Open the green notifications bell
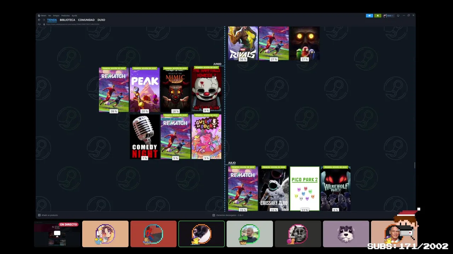This screenshot has height=254, width=453. pos(378,16)
